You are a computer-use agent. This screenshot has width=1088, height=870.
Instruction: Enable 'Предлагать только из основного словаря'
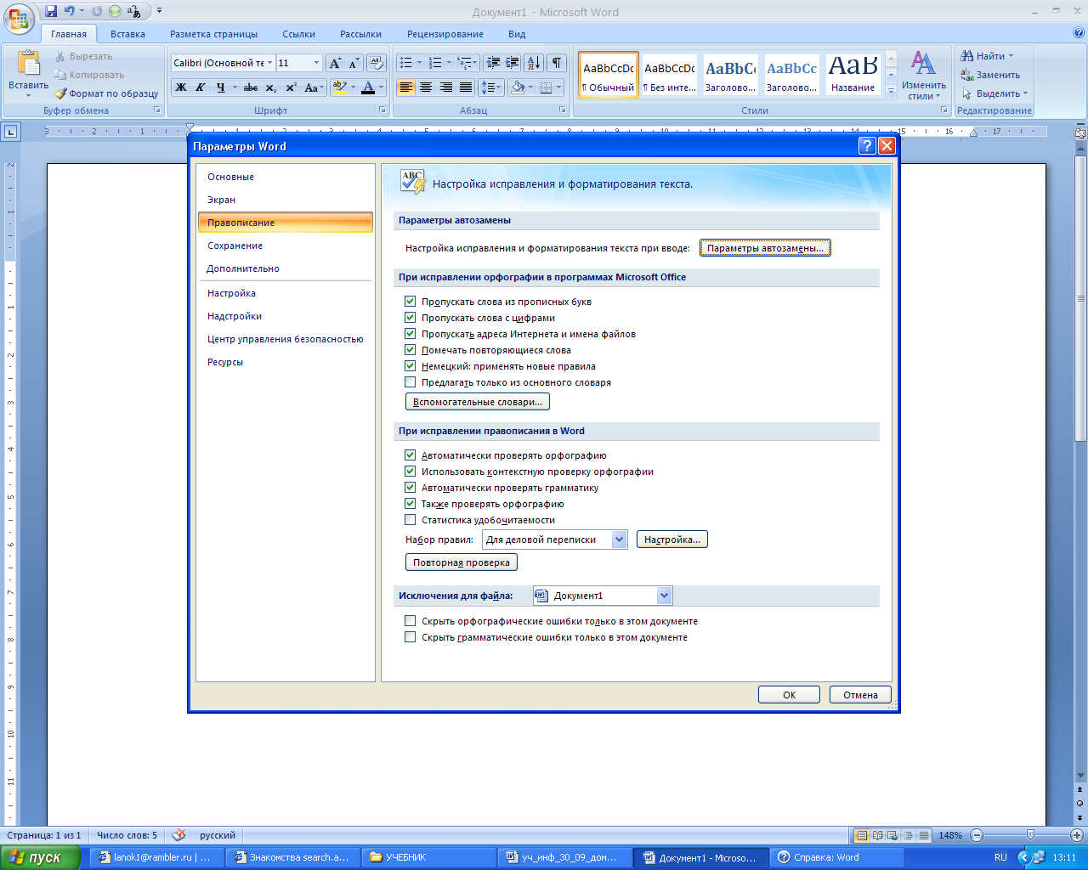tap(411, 382)
